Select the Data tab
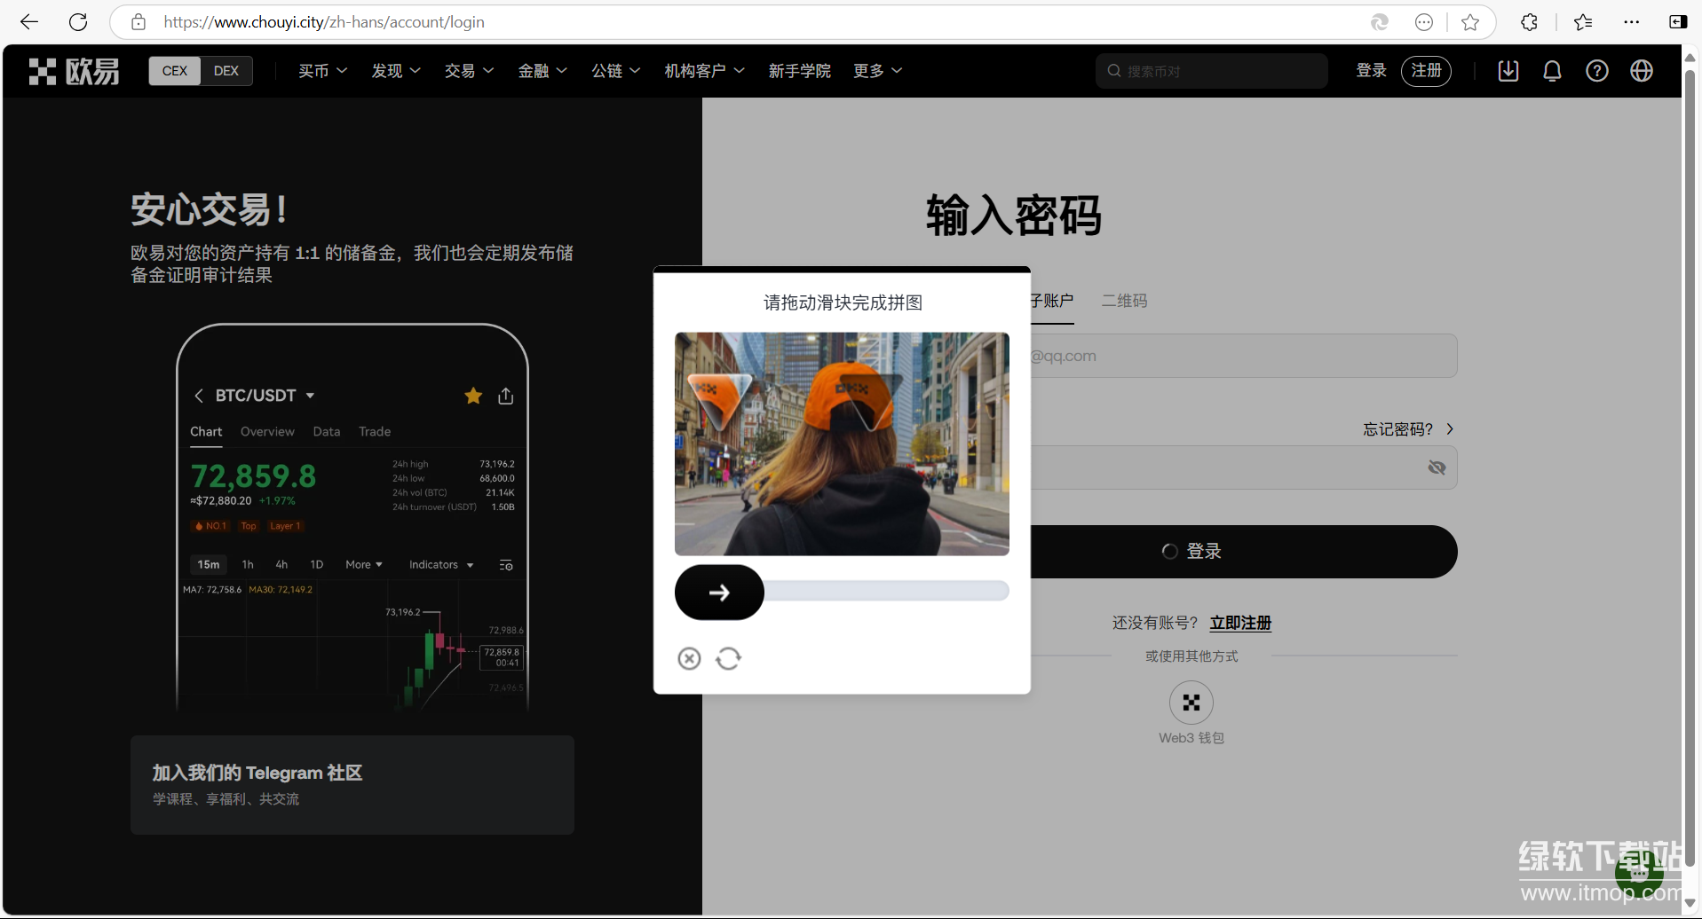Screen dimensions: 1702x919 click(x=327, y=432)
